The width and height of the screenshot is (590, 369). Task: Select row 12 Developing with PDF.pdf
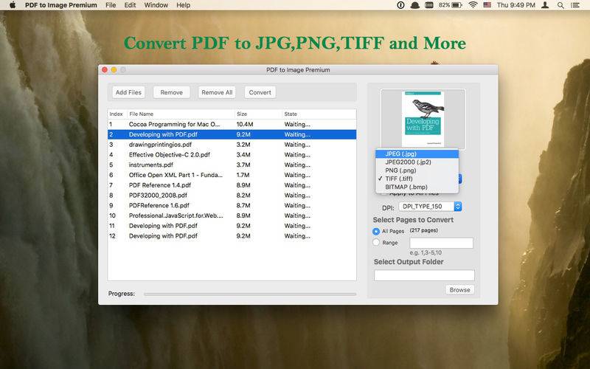click(232, 236)
